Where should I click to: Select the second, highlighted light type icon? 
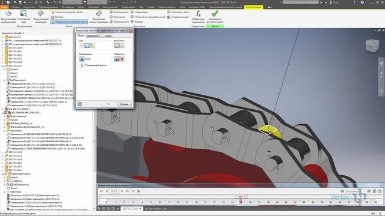click(87, 46)
